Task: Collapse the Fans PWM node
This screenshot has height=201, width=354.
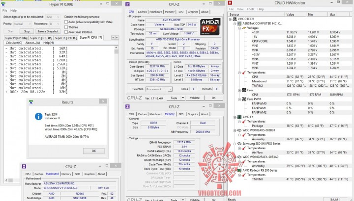Action: [x=239, y=99]
